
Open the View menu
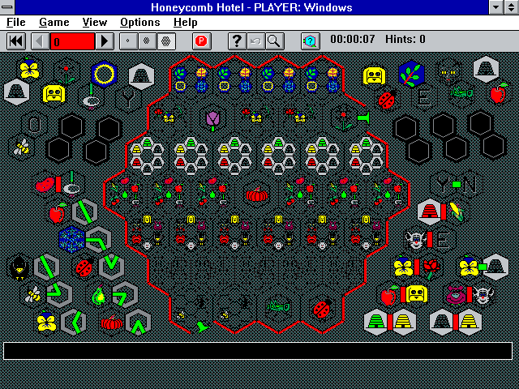pyautogui.click(x=95, y=22)
